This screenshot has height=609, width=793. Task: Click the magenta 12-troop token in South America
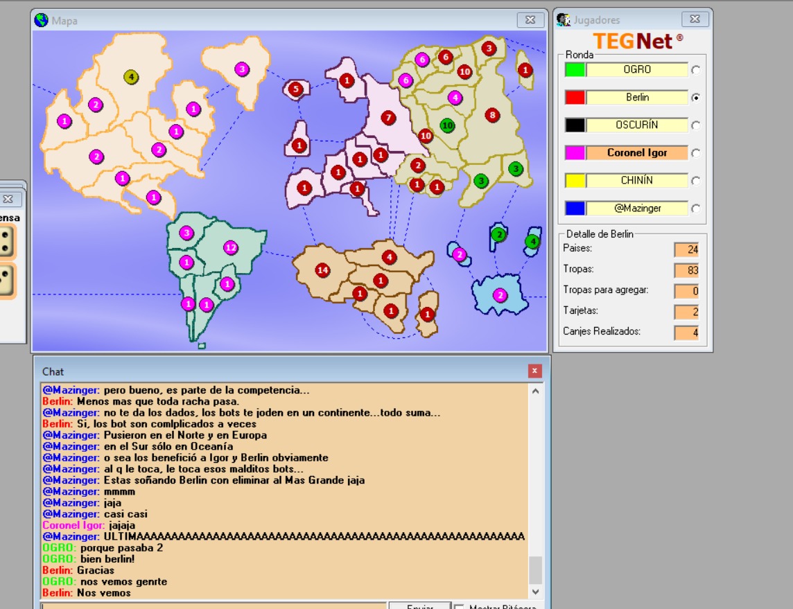pos(231,247)
